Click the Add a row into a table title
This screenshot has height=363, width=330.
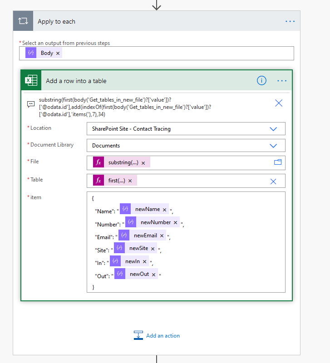[x=76, y=81]
